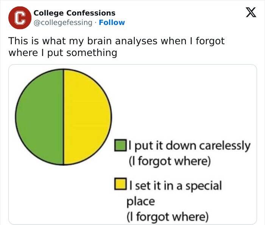The image size is (265, 225).
Task: Click the letter C in avatar
Action: point(20,18)
